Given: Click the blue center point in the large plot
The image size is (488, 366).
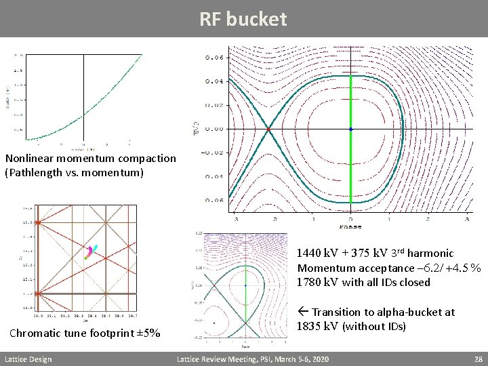Looking at the screenshot, I should 351,129.
